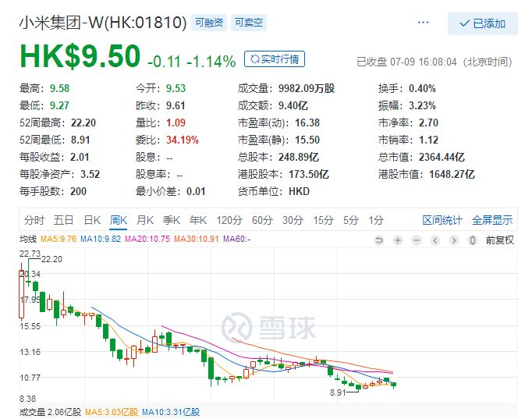The height and width of the screenshot is (419, 532).
Task: Shift chart right with the right chevron icon
Action: point(454,240)
